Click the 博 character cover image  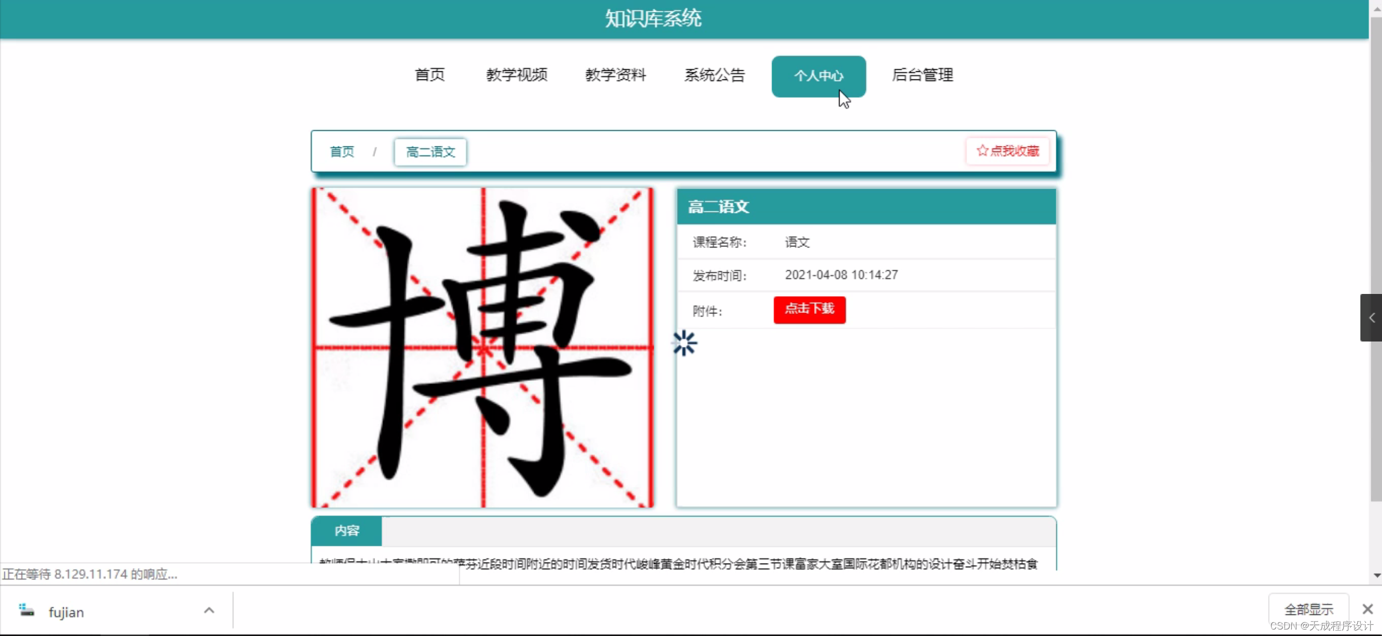pos(482,347)
